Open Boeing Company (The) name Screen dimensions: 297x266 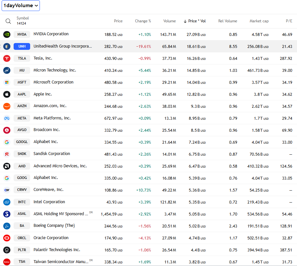click(54, 226)
